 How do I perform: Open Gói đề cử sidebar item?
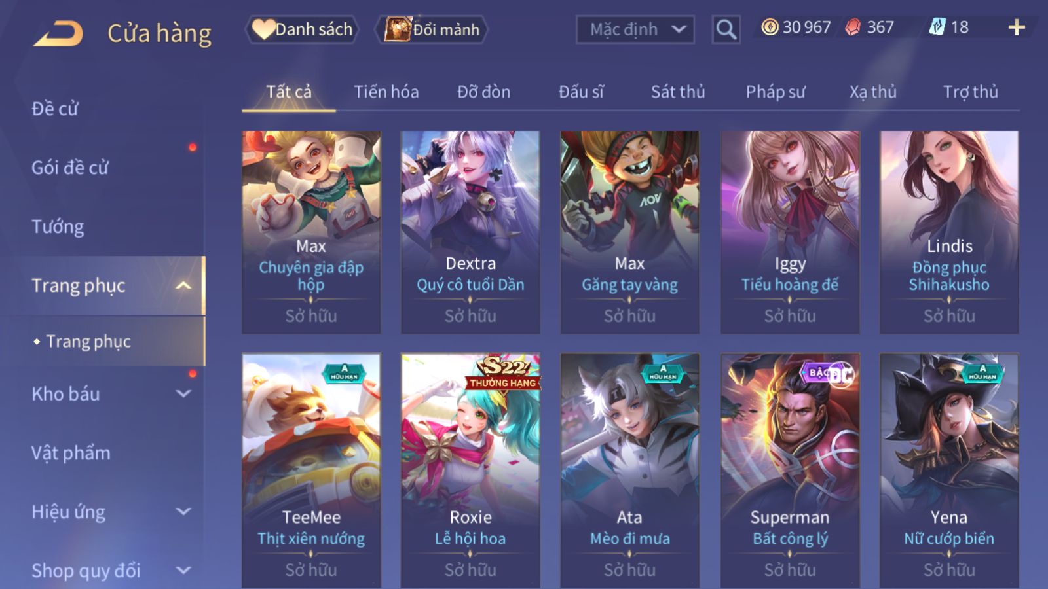(x=70, y=168)
